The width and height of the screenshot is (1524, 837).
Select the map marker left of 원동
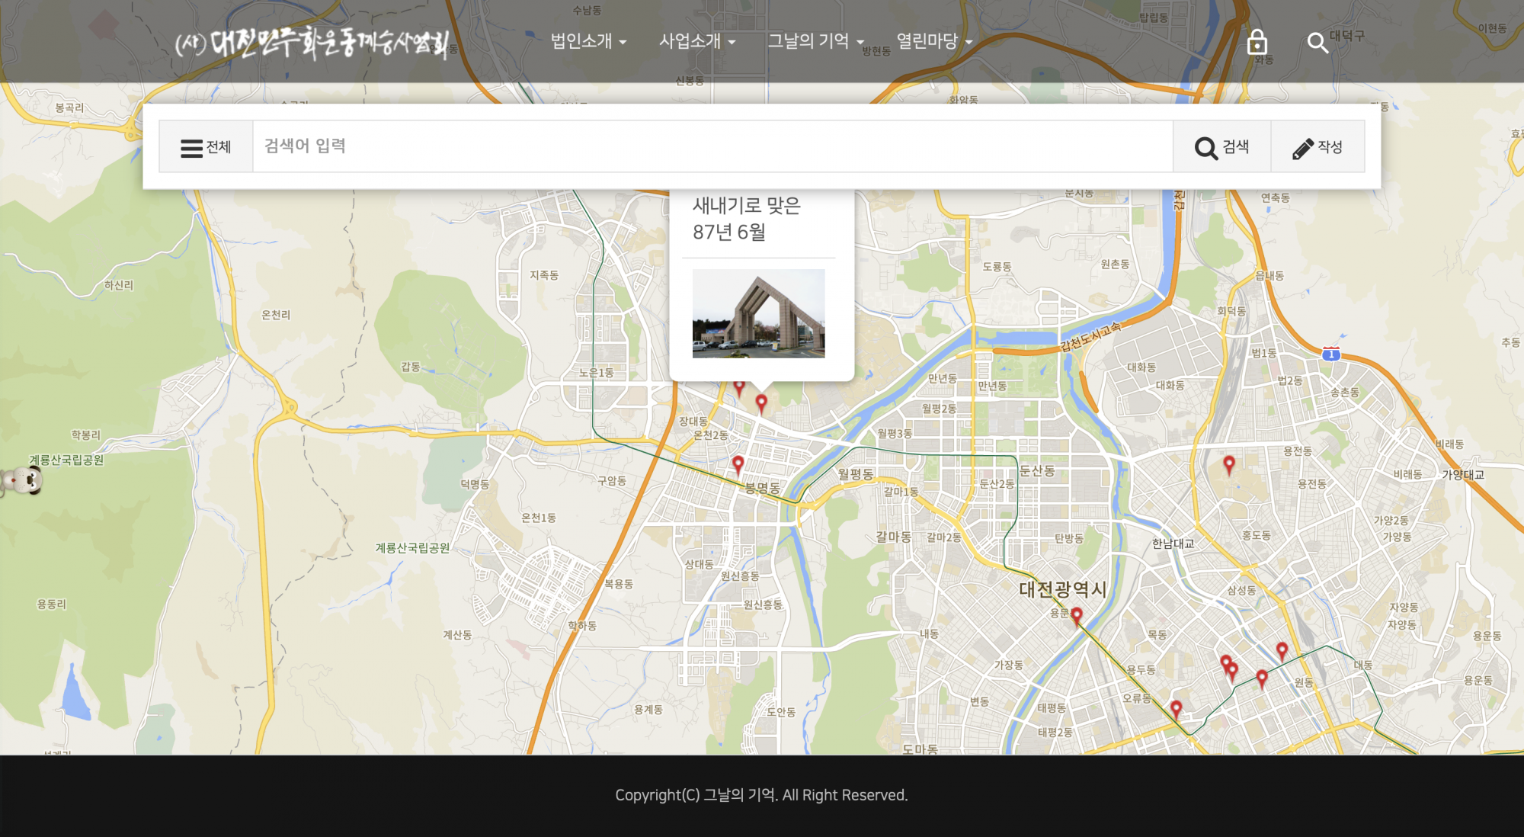click(x=1261, y=679)
